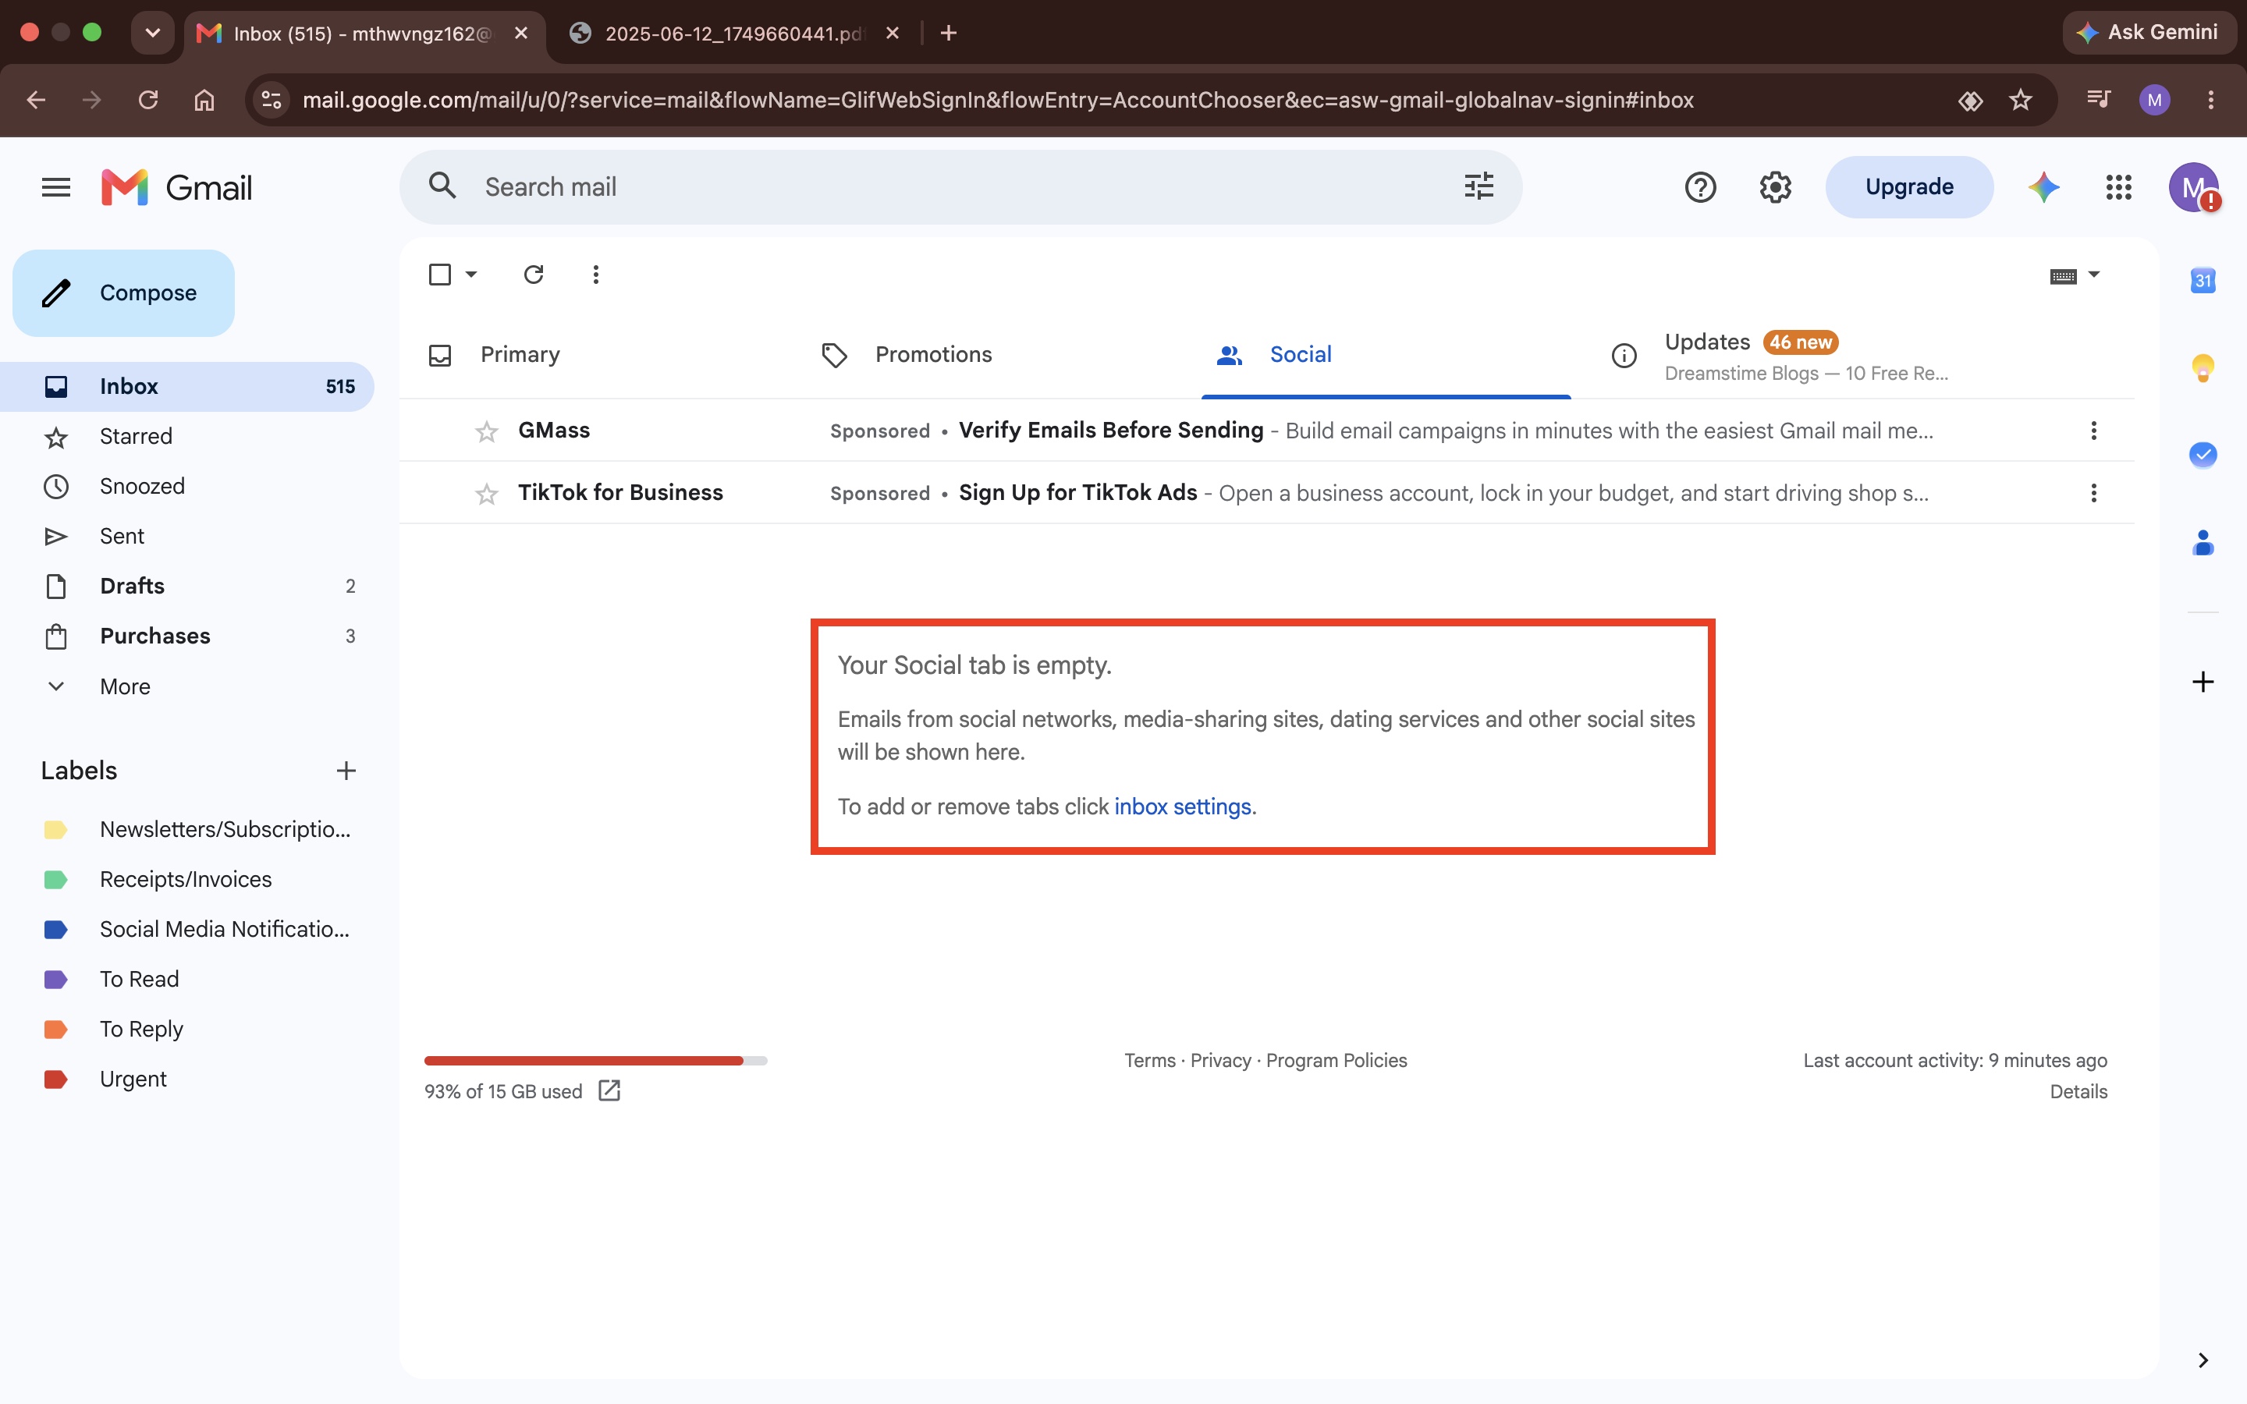Expand the More folders list
The image size is (2247, 1404).
click(x=126, y=686)
